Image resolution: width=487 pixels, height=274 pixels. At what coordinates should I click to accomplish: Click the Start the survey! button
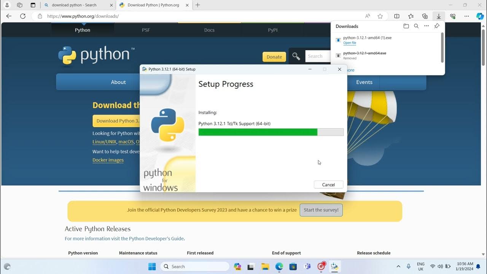tap(321, 210)
